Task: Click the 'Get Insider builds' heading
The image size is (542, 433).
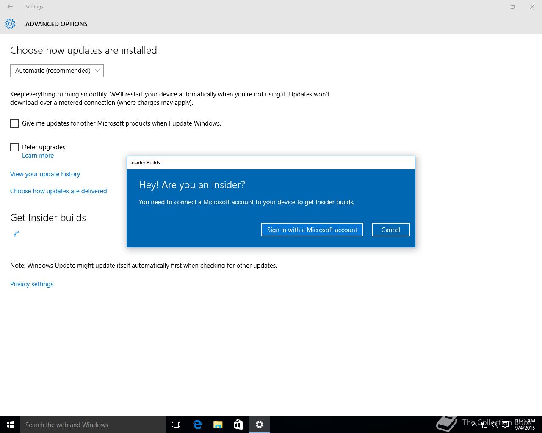Action: click(48, 218)
